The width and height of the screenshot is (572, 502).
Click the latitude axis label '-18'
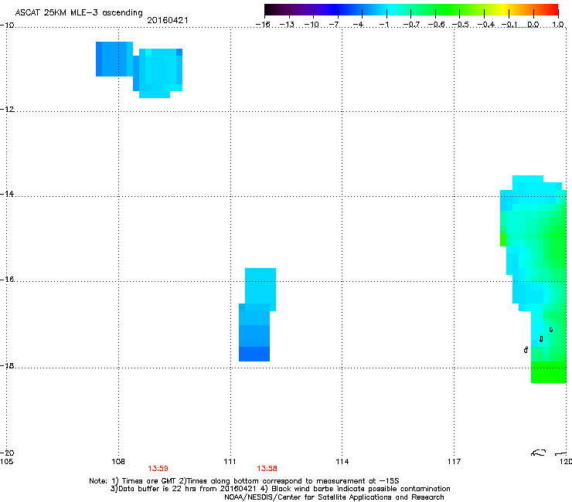7,365
